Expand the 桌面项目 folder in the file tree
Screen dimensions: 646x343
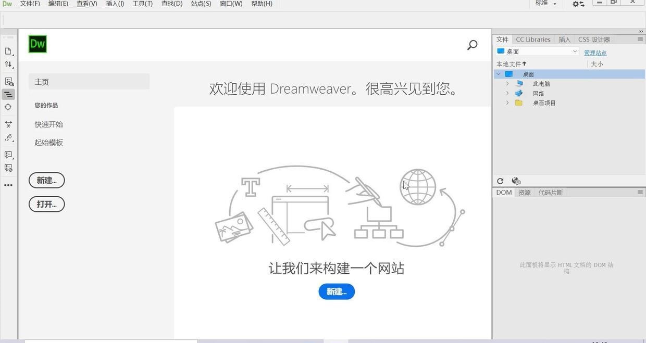tap(507, 103)
